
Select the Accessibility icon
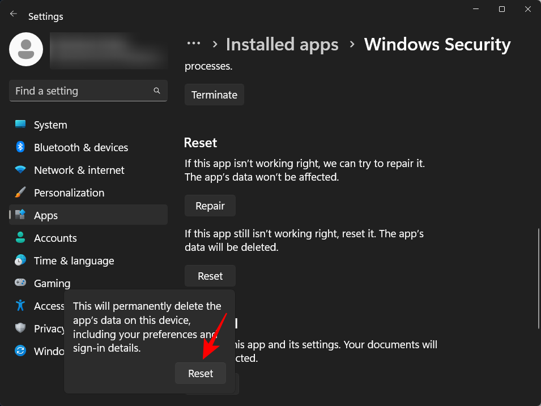coord(19,306)
